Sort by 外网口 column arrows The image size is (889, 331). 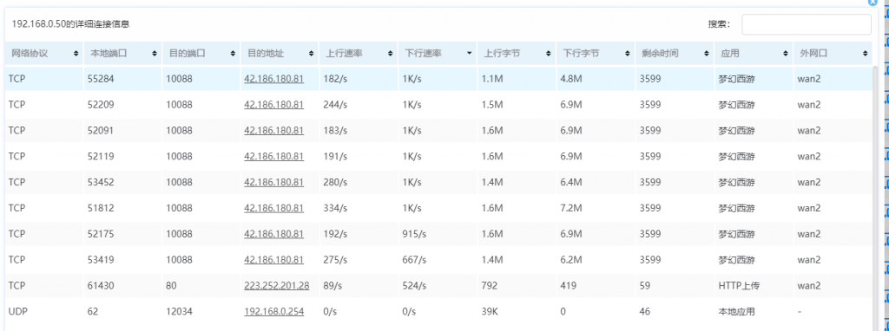[865, 54]
